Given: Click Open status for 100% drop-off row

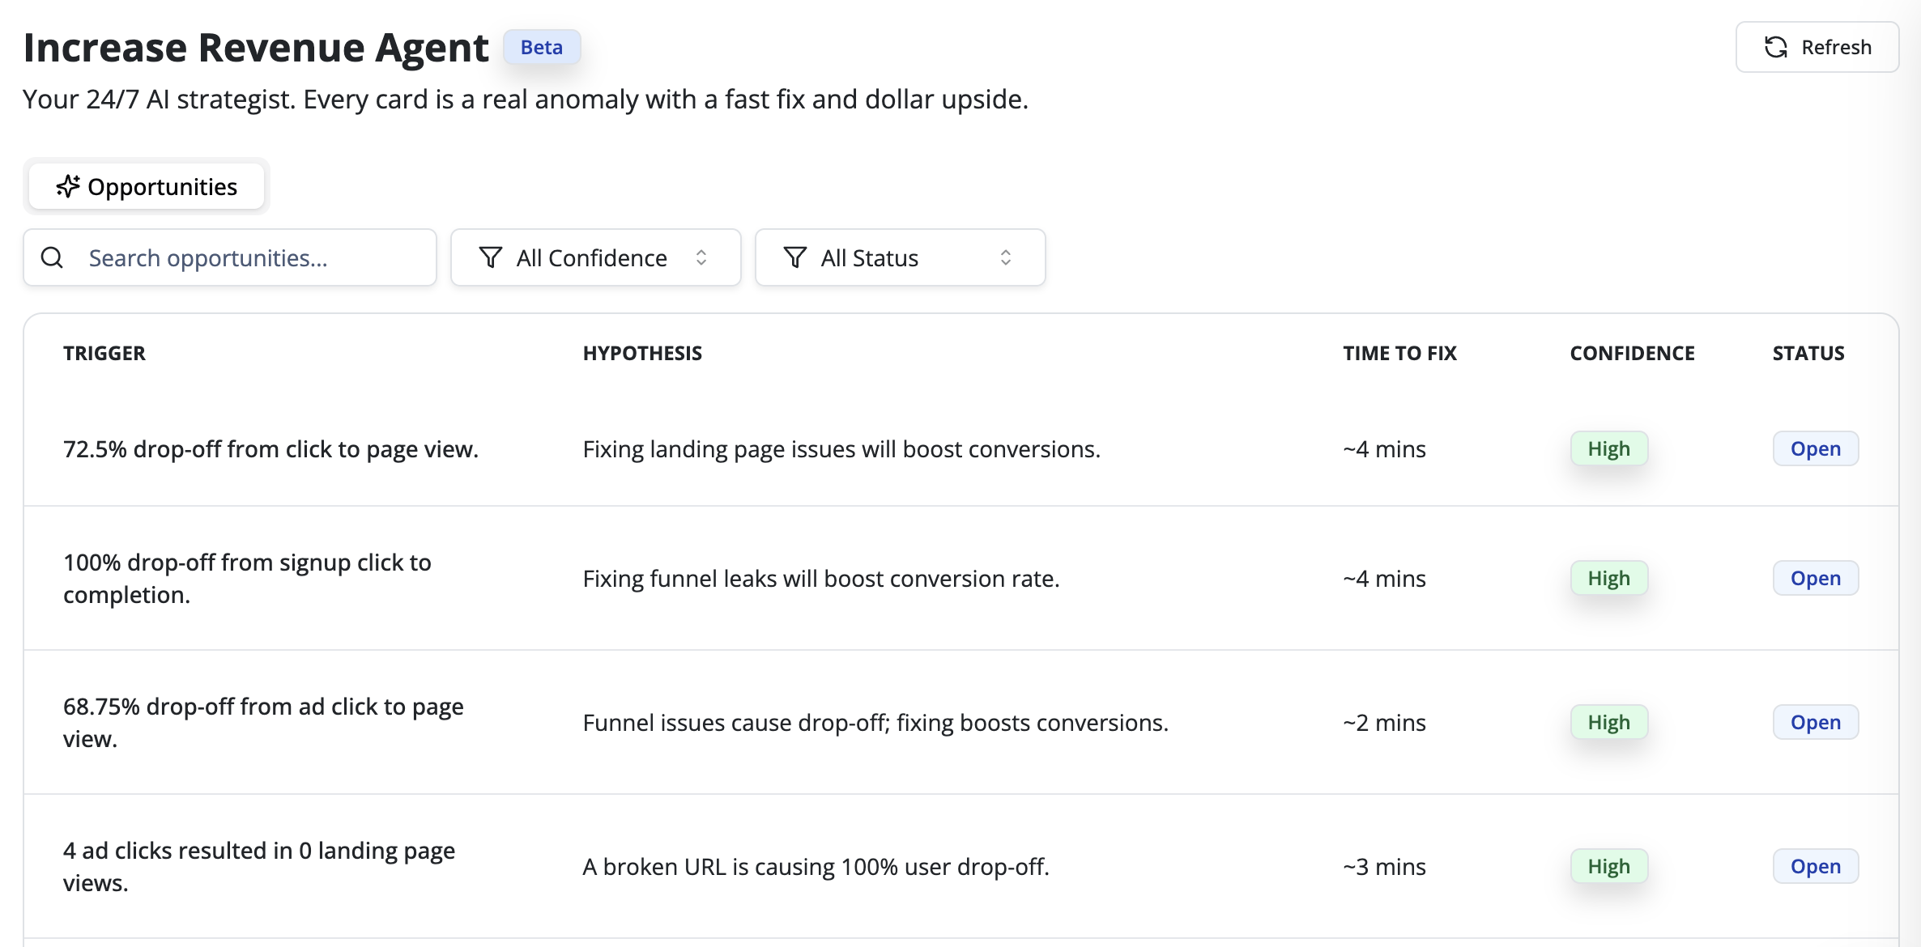Looking at the screenshot, I should (1815, 579).
